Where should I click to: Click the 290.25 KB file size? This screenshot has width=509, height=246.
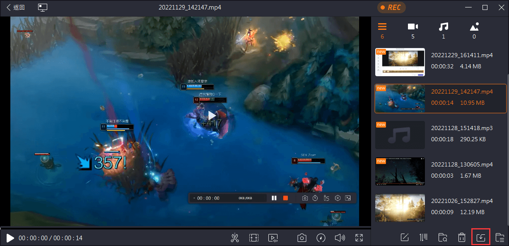473,139
